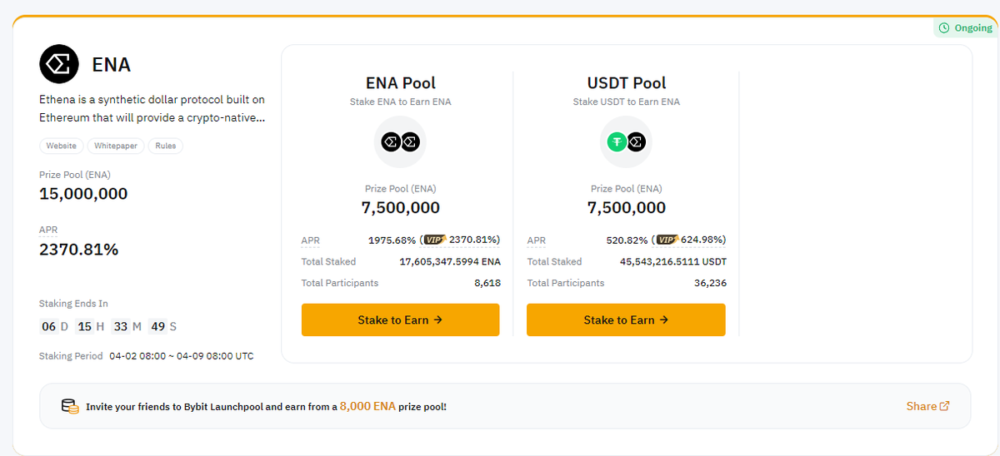Click the 49 S countdown seconds box
The image size is (1000, 456).
point(157,326)
